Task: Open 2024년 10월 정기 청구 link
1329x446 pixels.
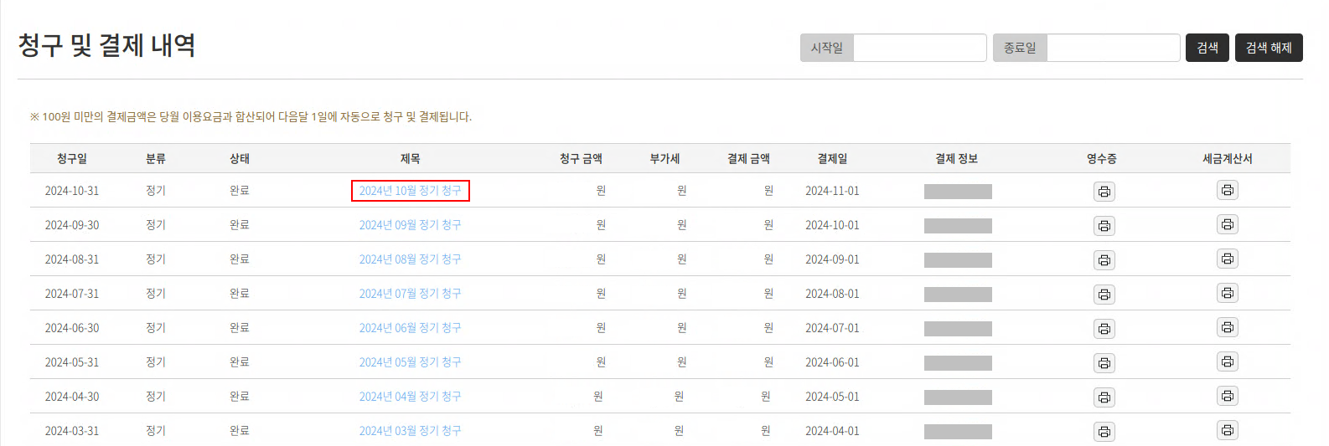Action: point(411,191)
